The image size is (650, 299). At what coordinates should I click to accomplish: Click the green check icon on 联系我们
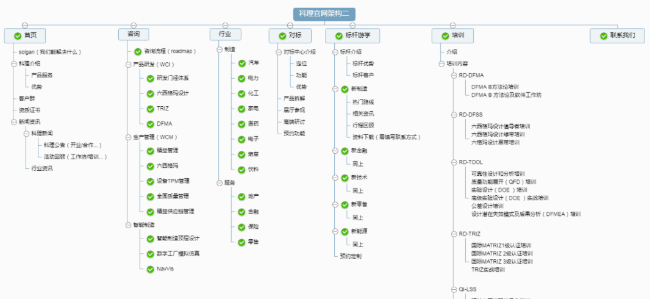(604, 36)
